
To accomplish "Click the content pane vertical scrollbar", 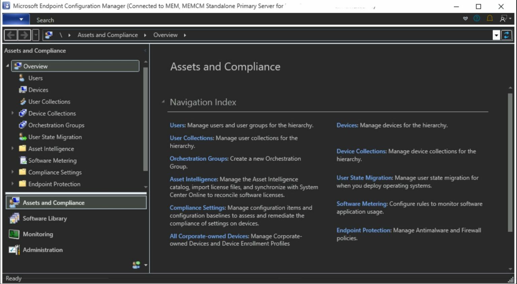I will point(510,162).
